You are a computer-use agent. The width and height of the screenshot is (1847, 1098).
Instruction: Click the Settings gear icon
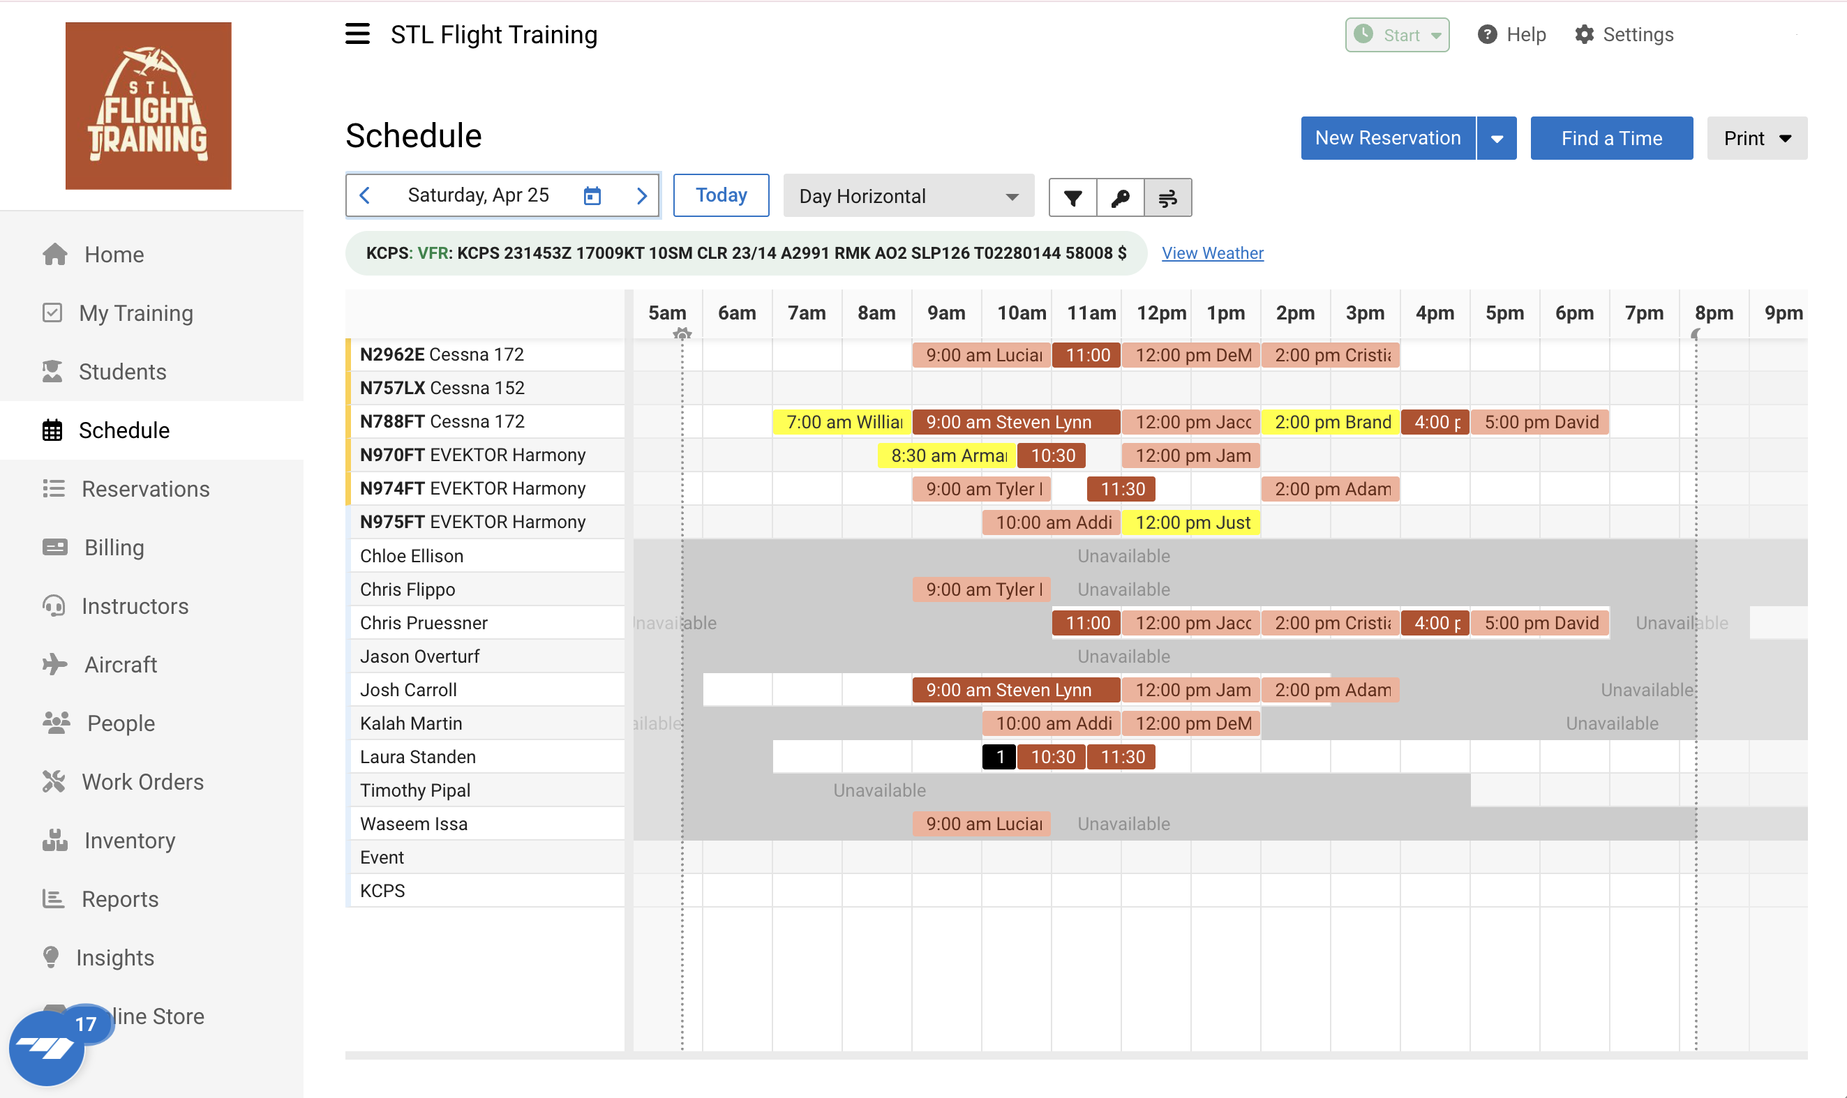[x=1585, y=34]
